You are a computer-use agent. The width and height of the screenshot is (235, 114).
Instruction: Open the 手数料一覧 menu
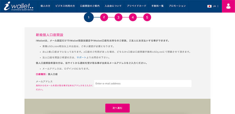pos(158,6)
